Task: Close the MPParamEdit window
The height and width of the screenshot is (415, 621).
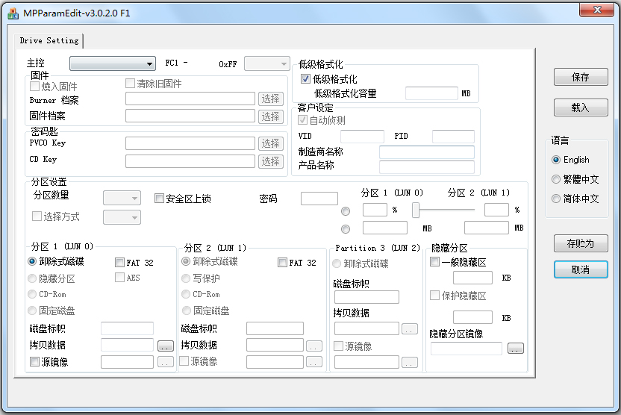Action: (x=597, y=10)
